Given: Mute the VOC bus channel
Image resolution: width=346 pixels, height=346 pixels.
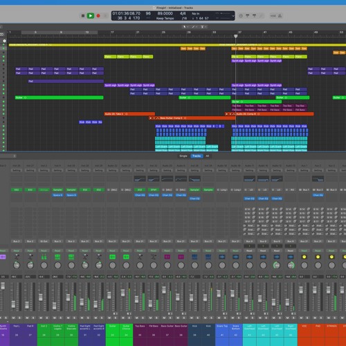Looking at the screenshot, I should tap(301, 318).
